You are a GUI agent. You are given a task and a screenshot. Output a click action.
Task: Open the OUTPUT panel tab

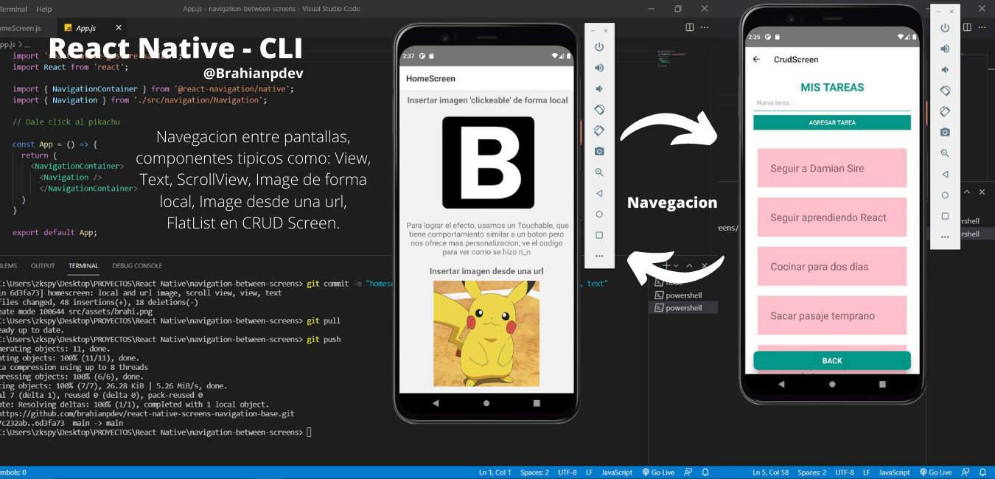43,266
